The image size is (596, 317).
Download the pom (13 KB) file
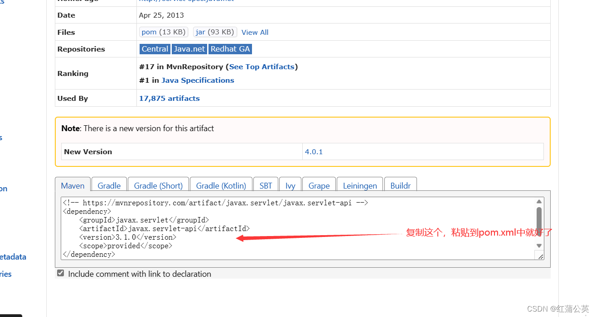[164, 32]
